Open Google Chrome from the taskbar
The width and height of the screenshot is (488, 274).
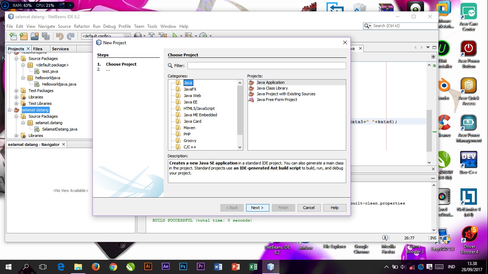point(113,267)
